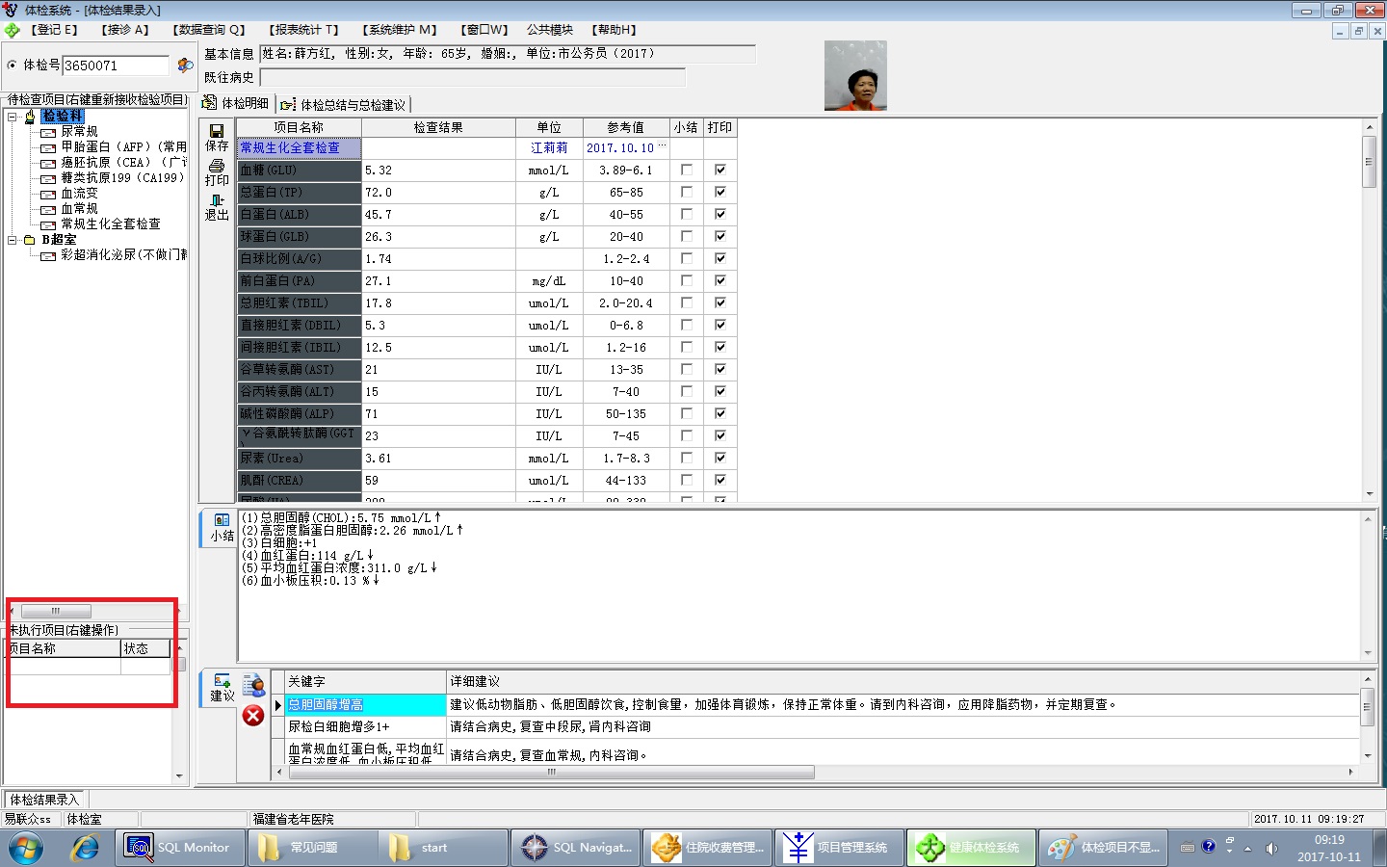Select 尿常规 in the item tree
The height and width of the screenshot is (867, 1387).
click(x=79, y=131)
